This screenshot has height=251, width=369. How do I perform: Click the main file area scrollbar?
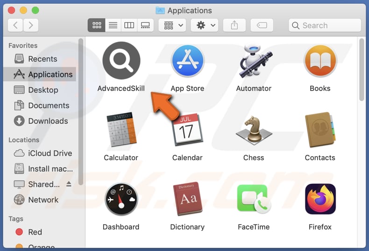[x=362, y=70]
